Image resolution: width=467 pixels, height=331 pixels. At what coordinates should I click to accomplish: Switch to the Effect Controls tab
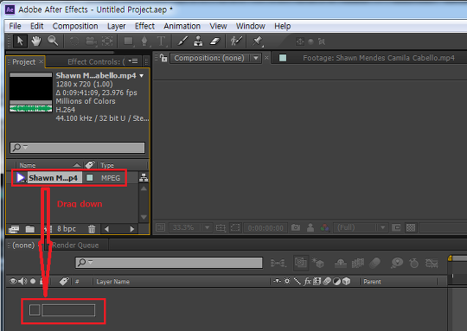(96, 62)
